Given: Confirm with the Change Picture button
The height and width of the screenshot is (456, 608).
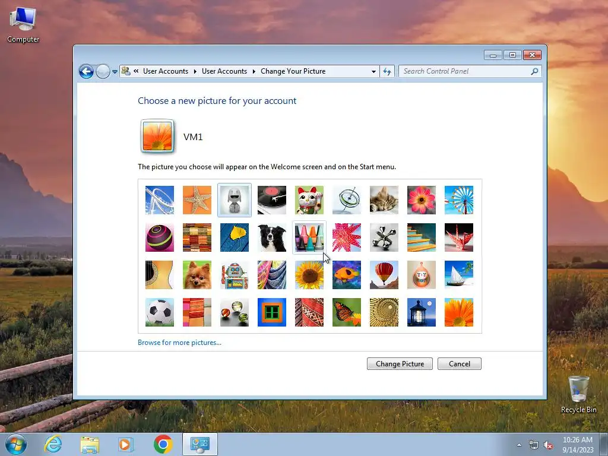Looking at the screenshot, I should point(400,364).
